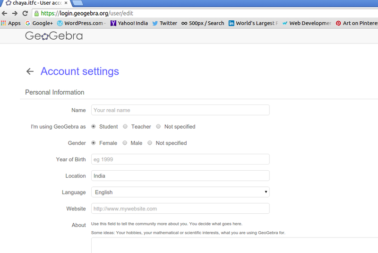Select Female gender radio button
Viewport: 378px width, 253px height.
[x=93, y=143]
